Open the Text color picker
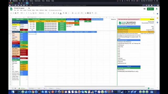 click(61, 13)
